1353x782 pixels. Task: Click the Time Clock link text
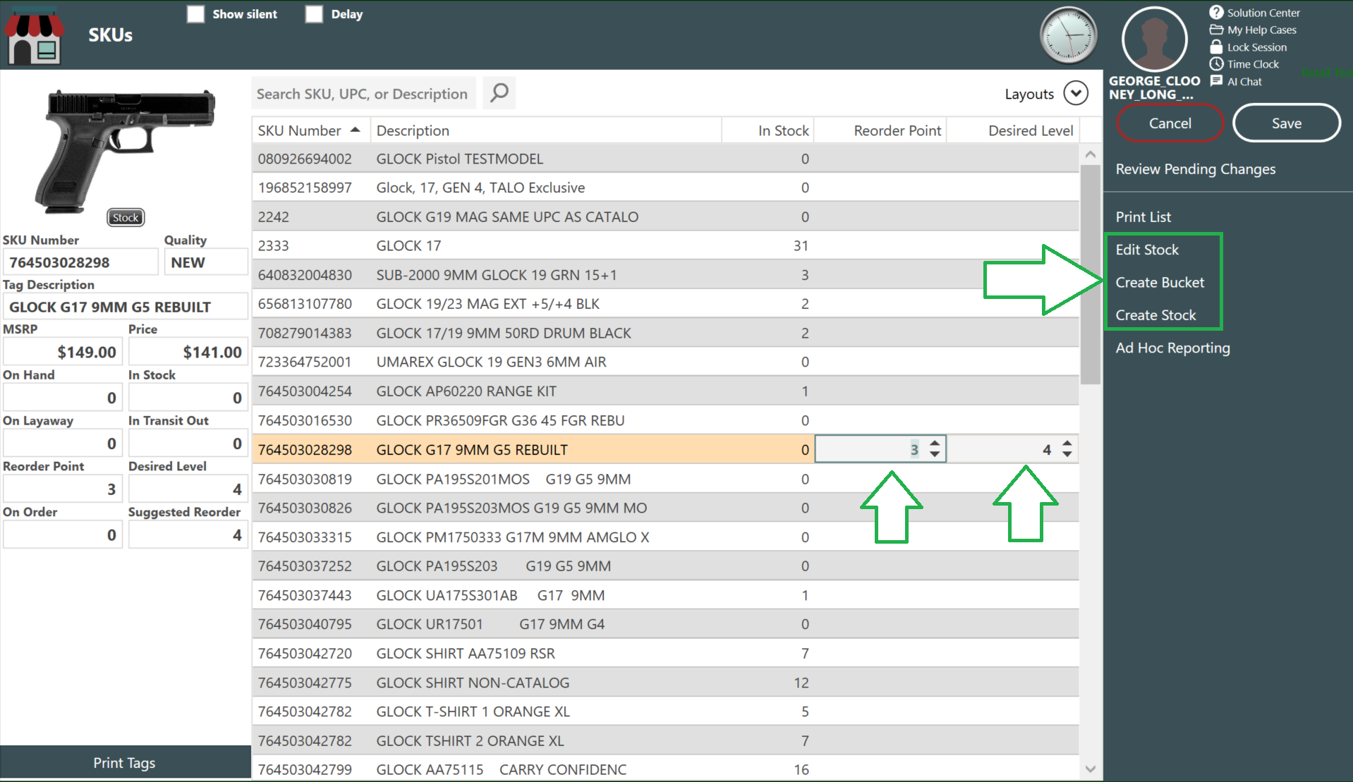coord(1252,64)
